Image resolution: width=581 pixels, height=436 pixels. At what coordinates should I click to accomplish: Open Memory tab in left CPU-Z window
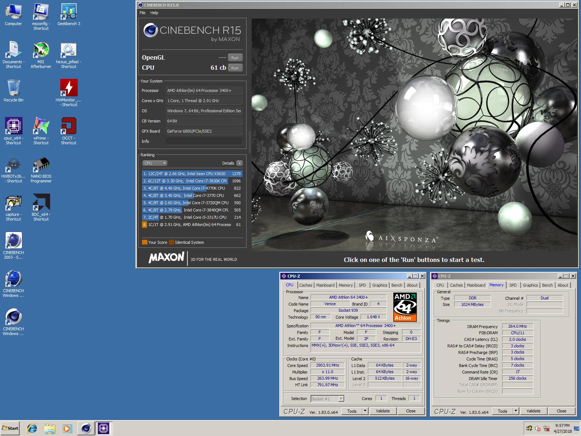click(x=346, y=285)
